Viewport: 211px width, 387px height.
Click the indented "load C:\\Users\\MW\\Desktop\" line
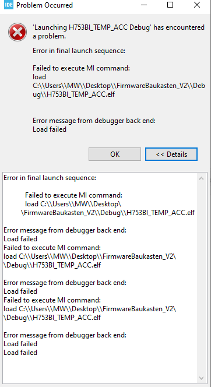tap(73, 205)
